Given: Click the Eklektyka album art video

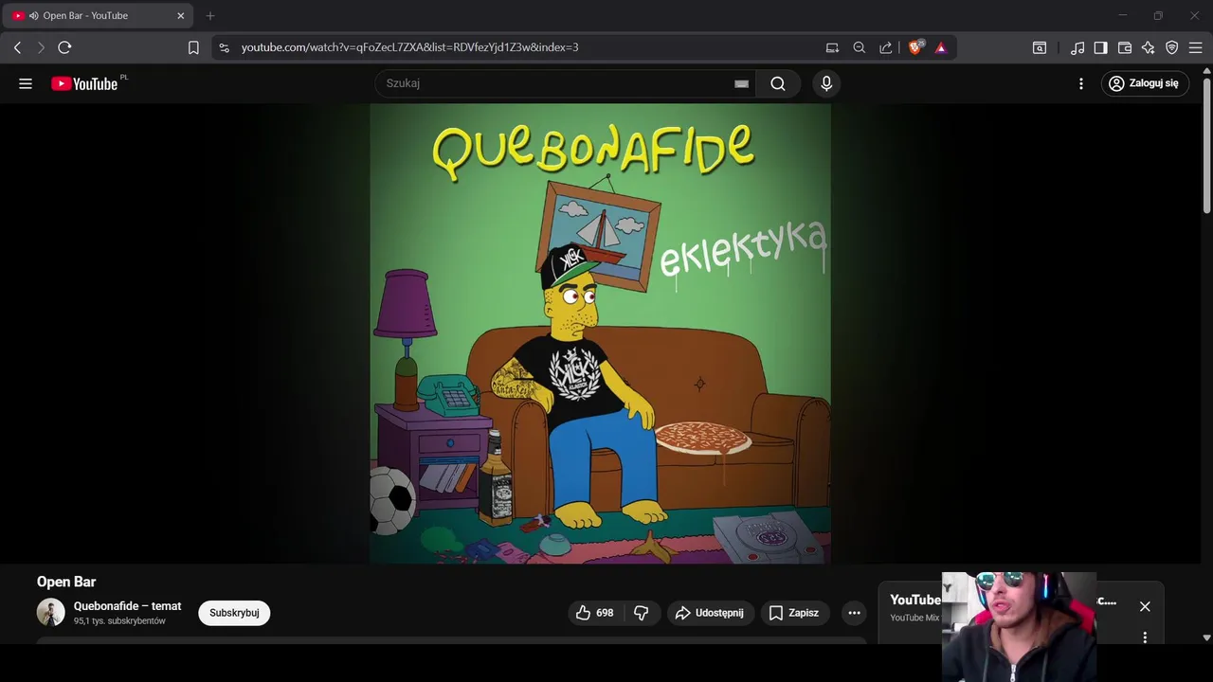Looking at the screenshot, I should tap(600, 333).
